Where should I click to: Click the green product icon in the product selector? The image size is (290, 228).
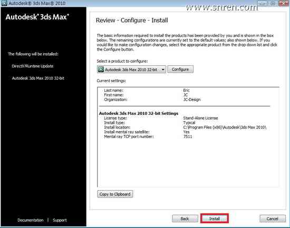101,70
